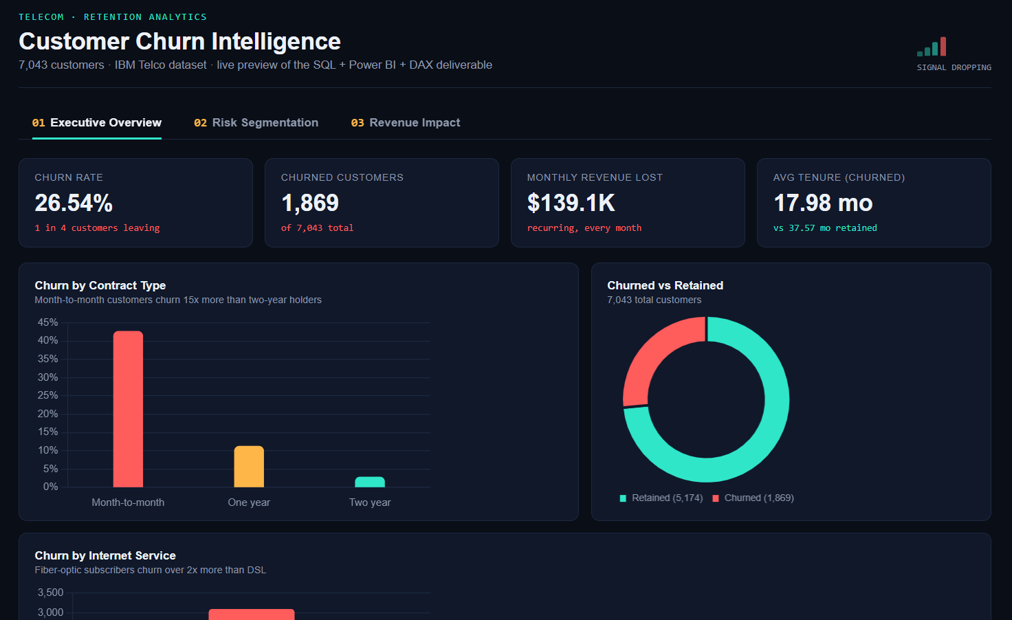Click the Churned vs Retained heading
The width and height of the screenshot is (1012, 620).
click(x=665, y=285)
